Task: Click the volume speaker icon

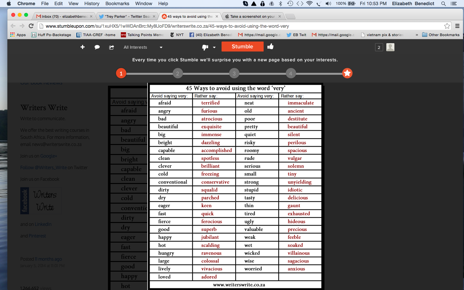Action: pos(328,4)
